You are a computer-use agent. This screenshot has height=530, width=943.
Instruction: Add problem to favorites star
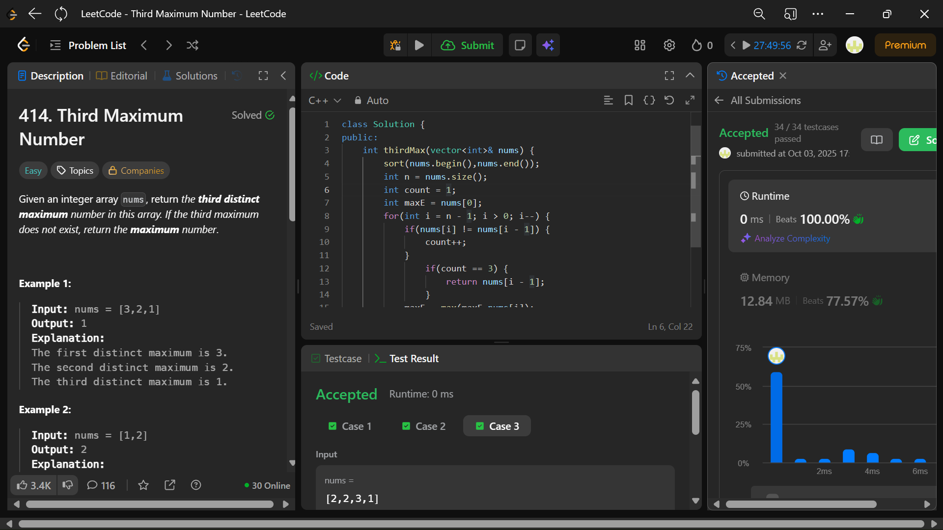tap(143, 485)
